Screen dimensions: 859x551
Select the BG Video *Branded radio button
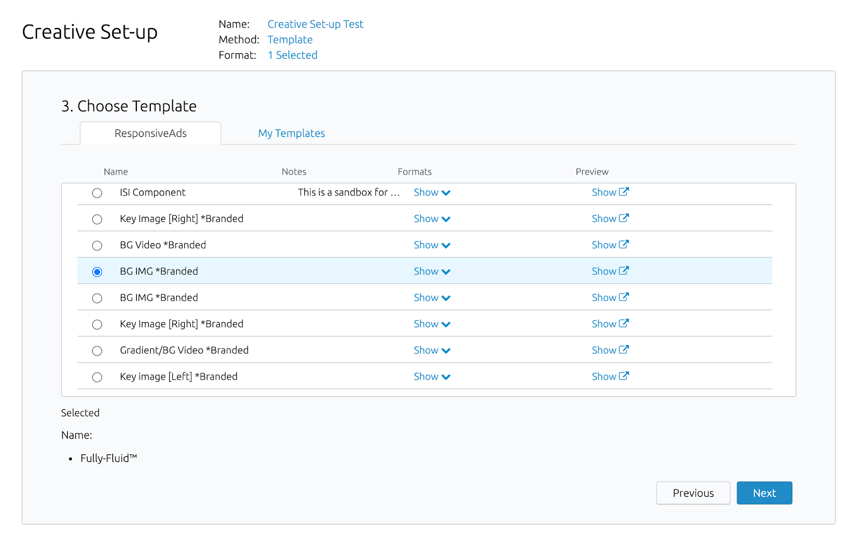pos(97,245)
